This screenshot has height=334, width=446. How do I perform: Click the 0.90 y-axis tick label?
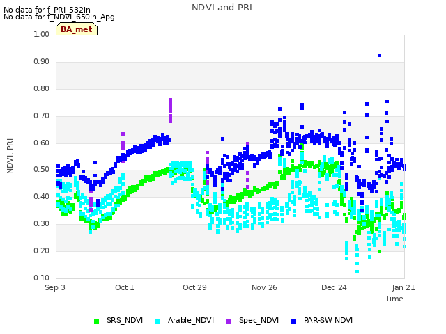[42, 62]
